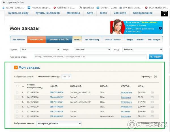Viewport: 170px width, 132px height.
Task: Open the 'Выберите действие' actions dropdown
Action: (x=59, y=124)
